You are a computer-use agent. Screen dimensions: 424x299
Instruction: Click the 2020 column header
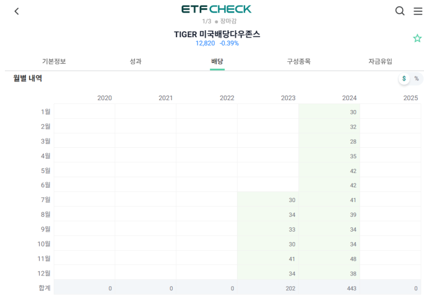pos(105,98)
